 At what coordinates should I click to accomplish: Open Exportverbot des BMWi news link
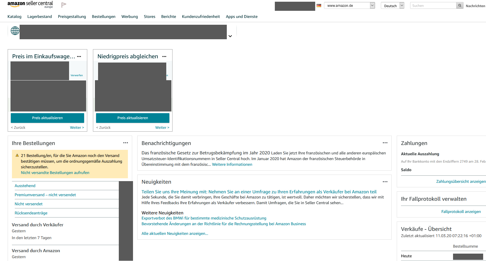204,218
